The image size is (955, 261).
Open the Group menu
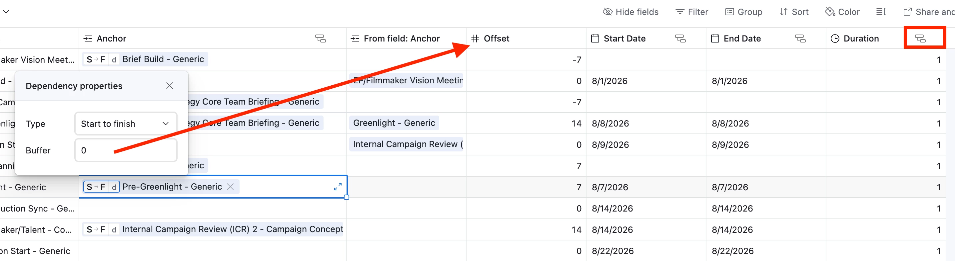click(743, 12)
